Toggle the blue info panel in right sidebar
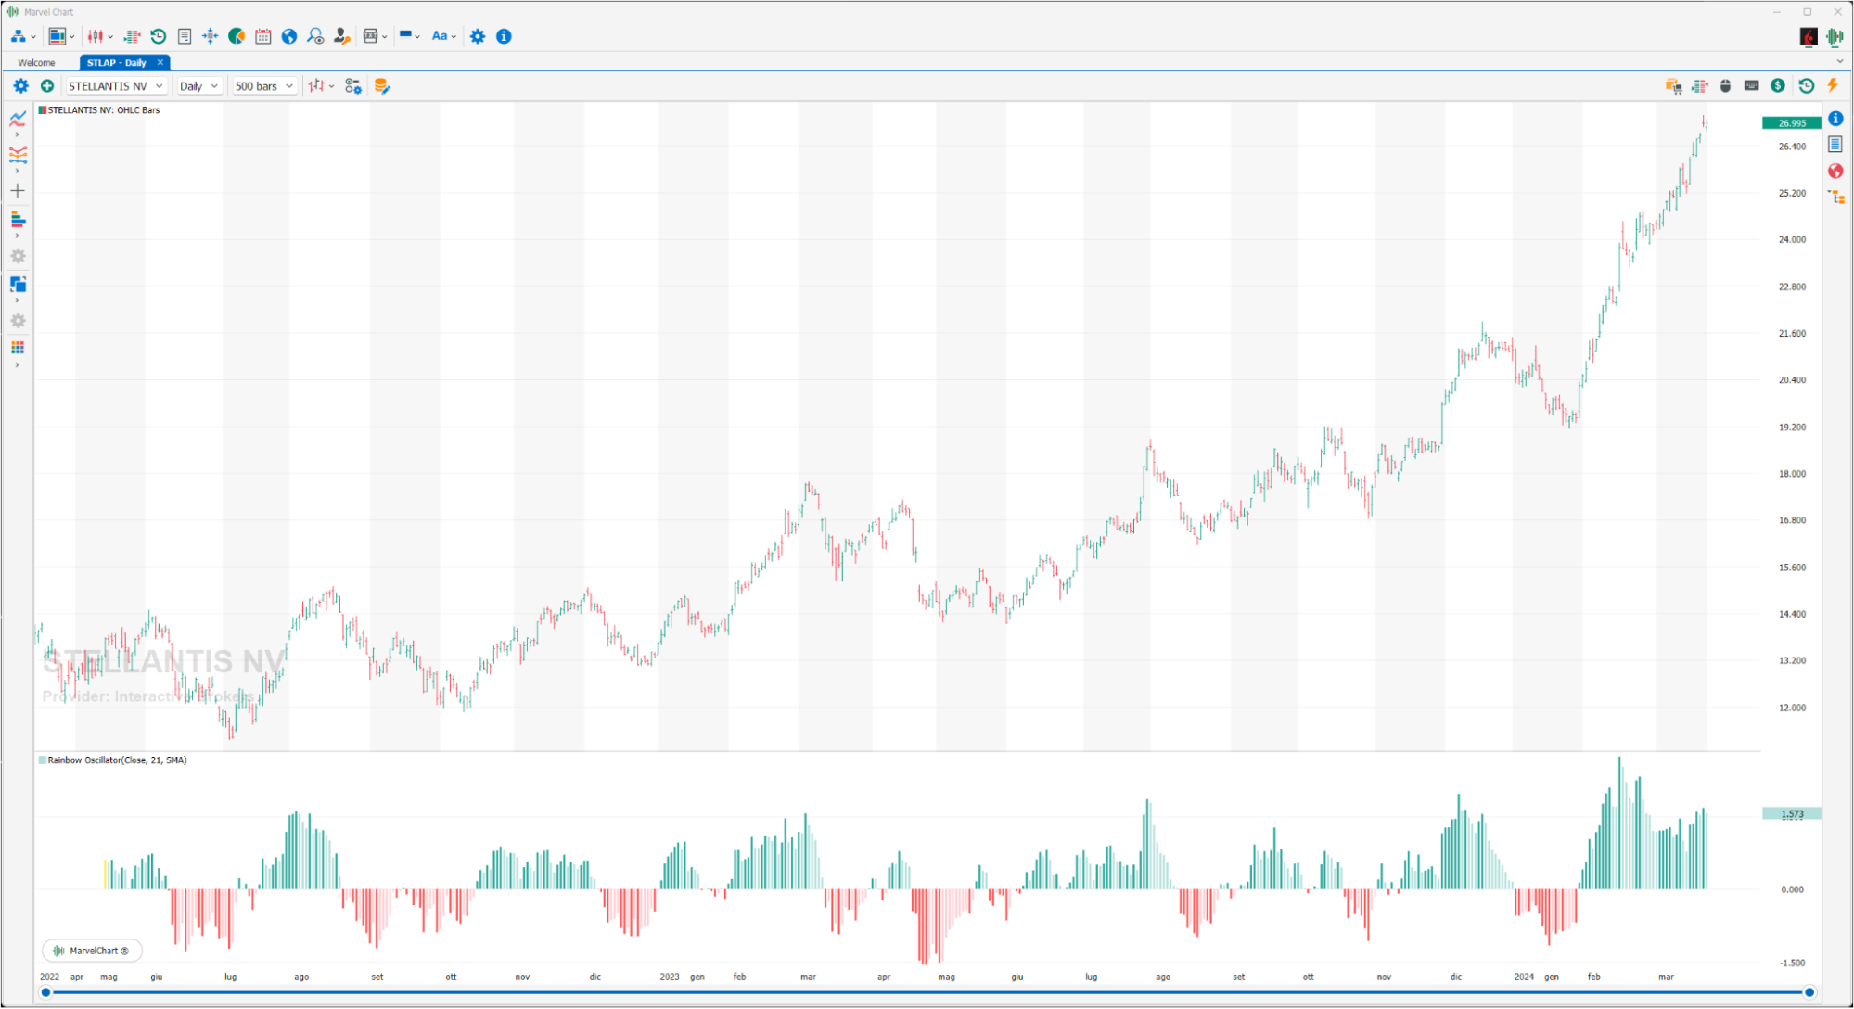Screen dimensions: 1854x1009 (x=1835, y=119)
